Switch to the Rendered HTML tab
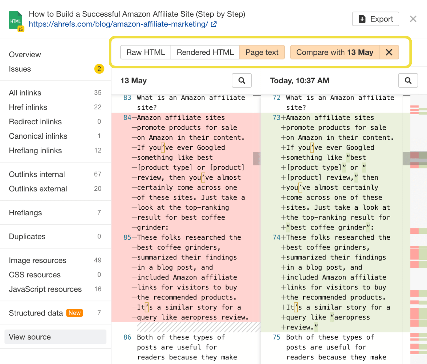This screenshot has height=364, width=427. coord(205,52)
